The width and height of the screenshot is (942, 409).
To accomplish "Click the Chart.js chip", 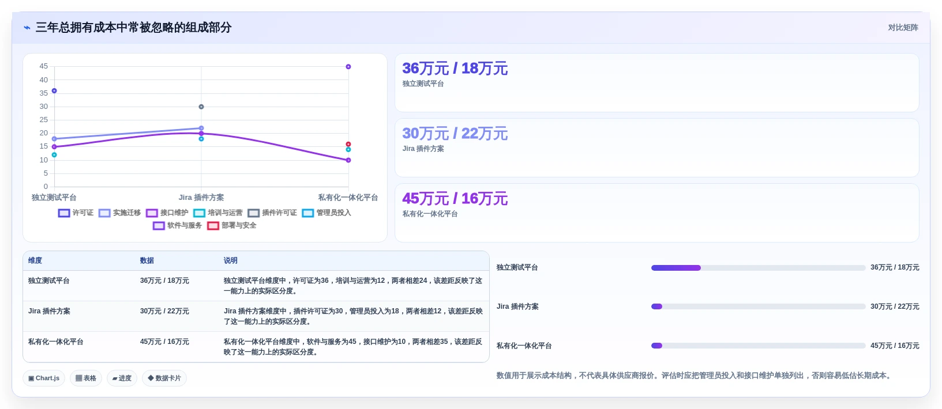I will tap(44, 378).
